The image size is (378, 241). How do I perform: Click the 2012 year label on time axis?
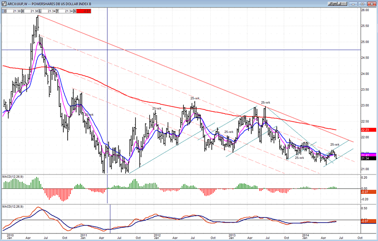click(x=156, y=233)
